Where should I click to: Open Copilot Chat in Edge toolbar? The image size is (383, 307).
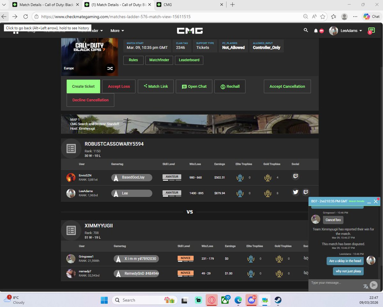(371, 17)
